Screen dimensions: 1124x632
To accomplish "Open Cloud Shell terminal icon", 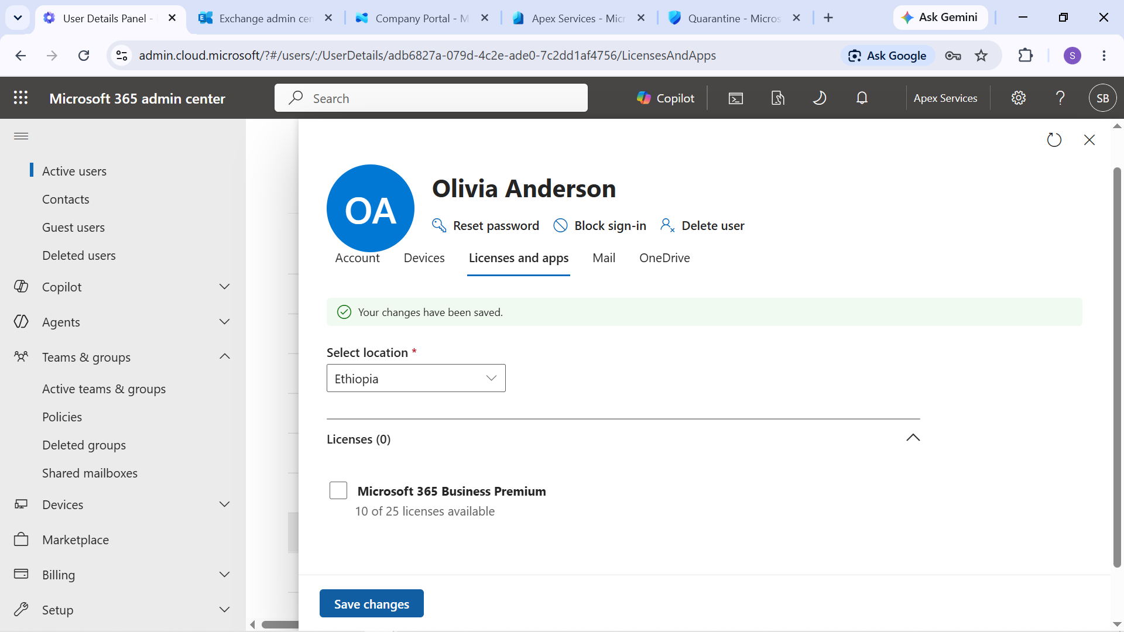I will [736, 98].
